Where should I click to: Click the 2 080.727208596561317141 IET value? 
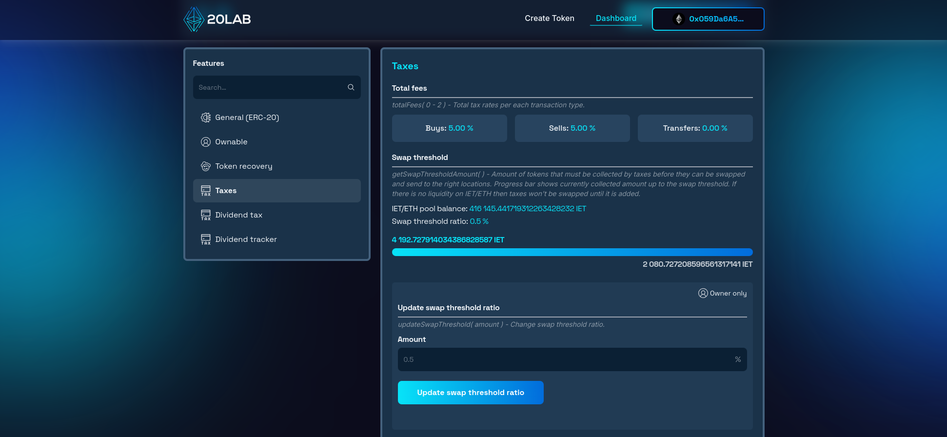click(697, 264)
